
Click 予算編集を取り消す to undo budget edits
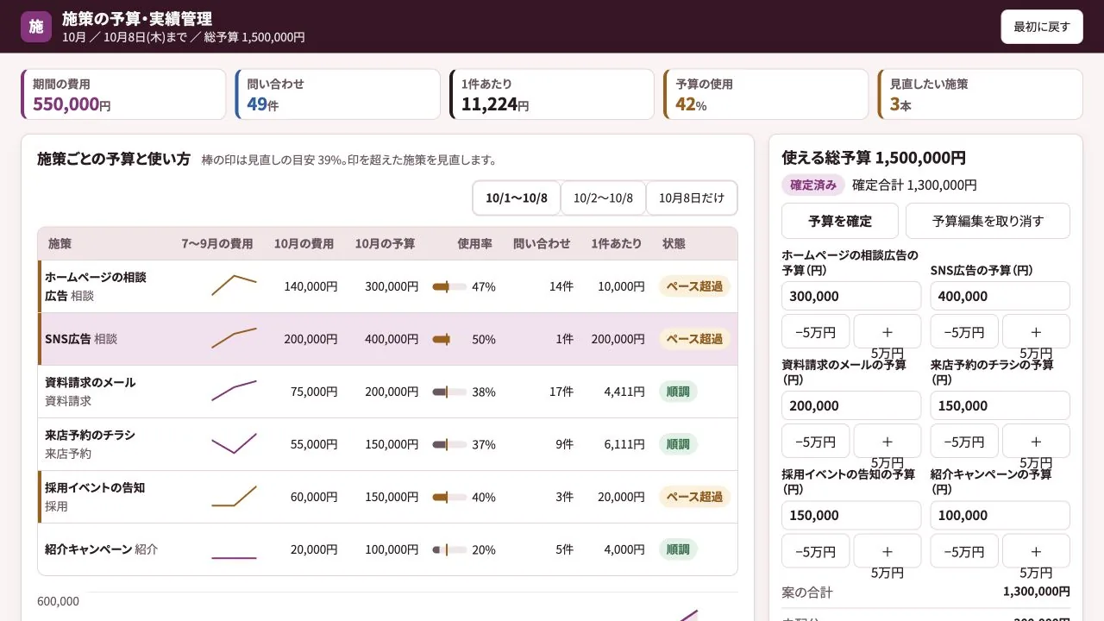[x=988, y=221]
